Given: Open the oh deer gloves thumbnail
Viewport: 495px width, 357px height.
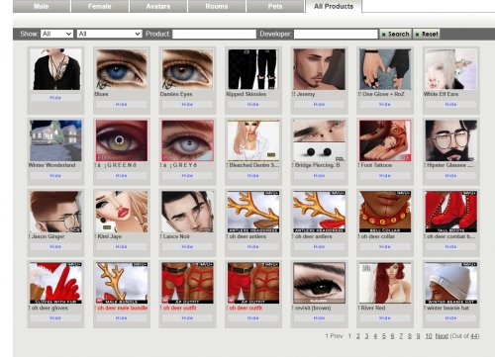Looking at the screenshot, I should coord(55,283).
